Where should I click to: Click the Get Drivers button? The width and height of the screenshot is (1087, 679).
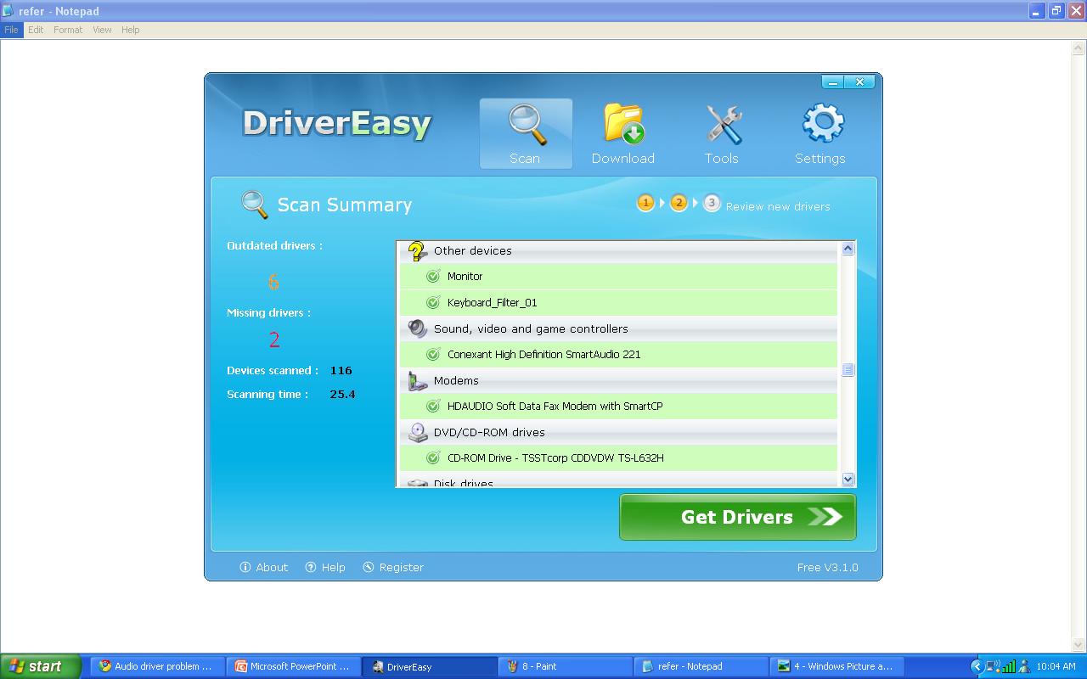[738, 517]
